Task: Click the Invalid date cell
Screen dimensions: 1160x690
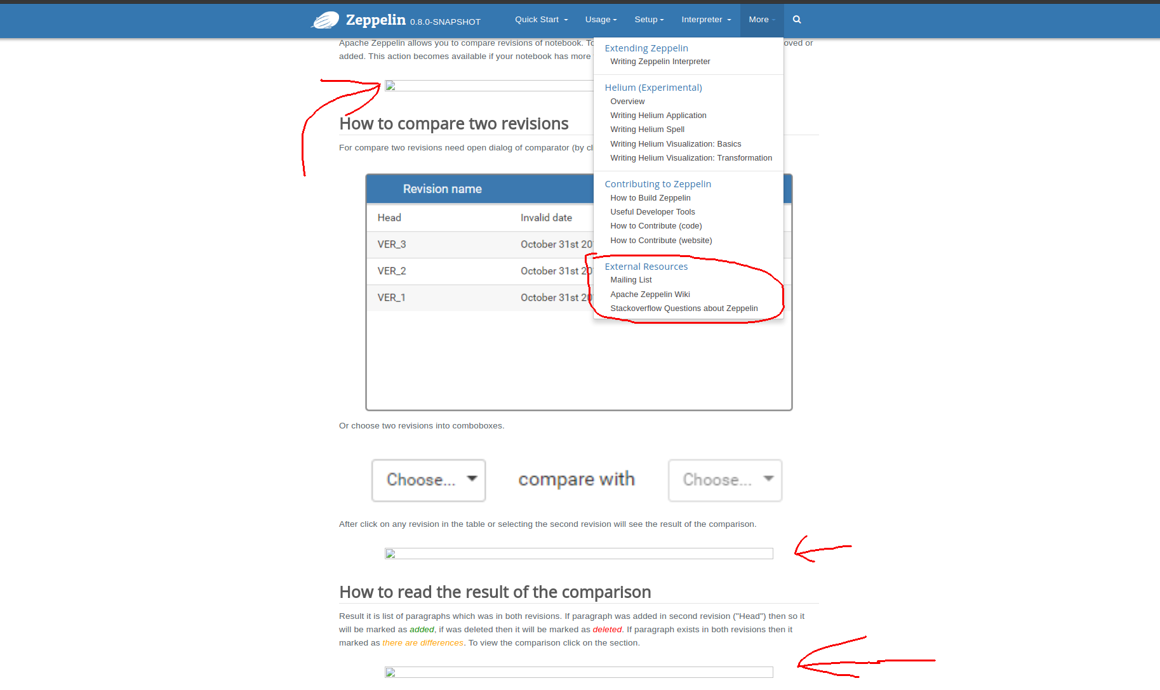Action: [x=546, y=218]
